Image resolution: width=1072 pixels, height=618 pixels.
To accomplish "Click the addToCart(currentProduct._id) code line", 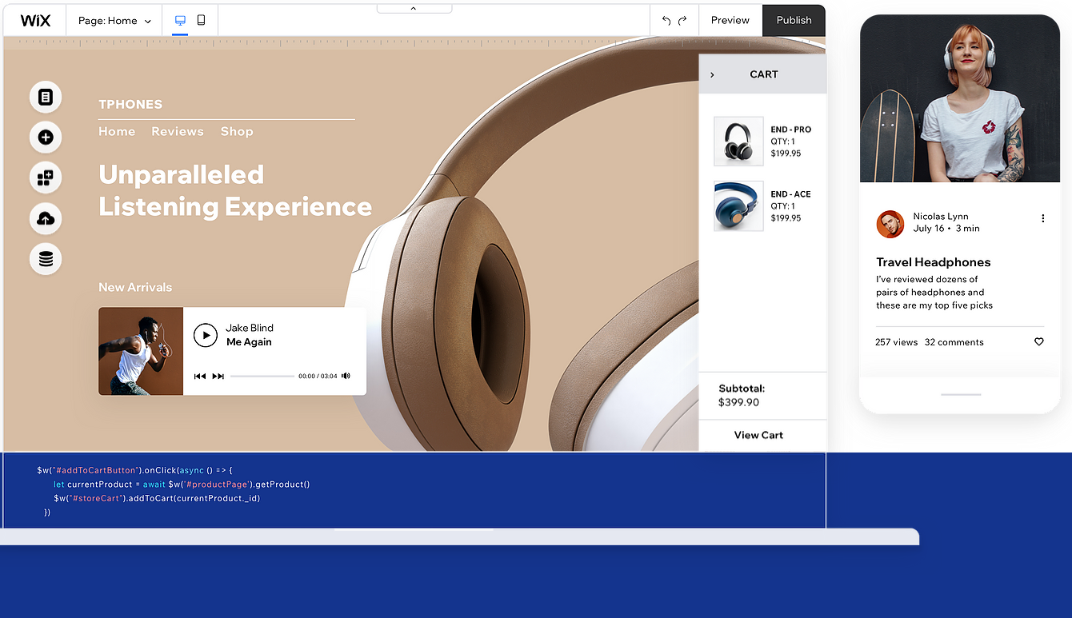I will pos(157,498).
